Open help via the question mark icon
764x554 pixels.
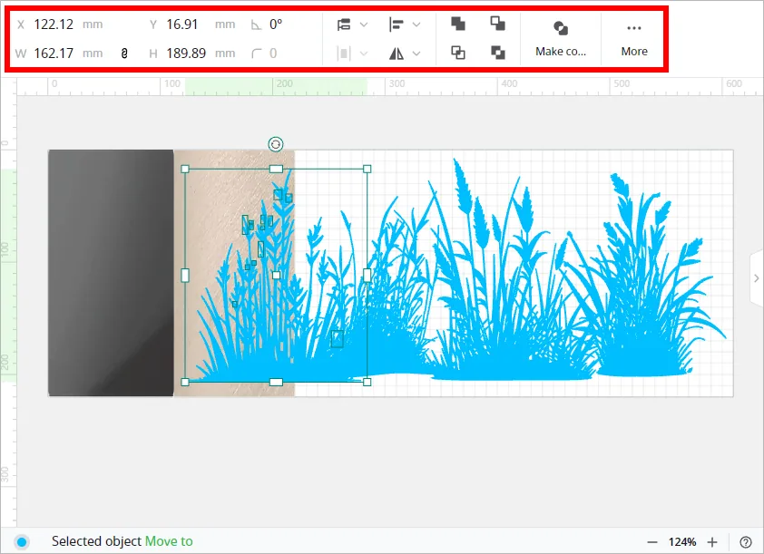click(x=746, y=542)
